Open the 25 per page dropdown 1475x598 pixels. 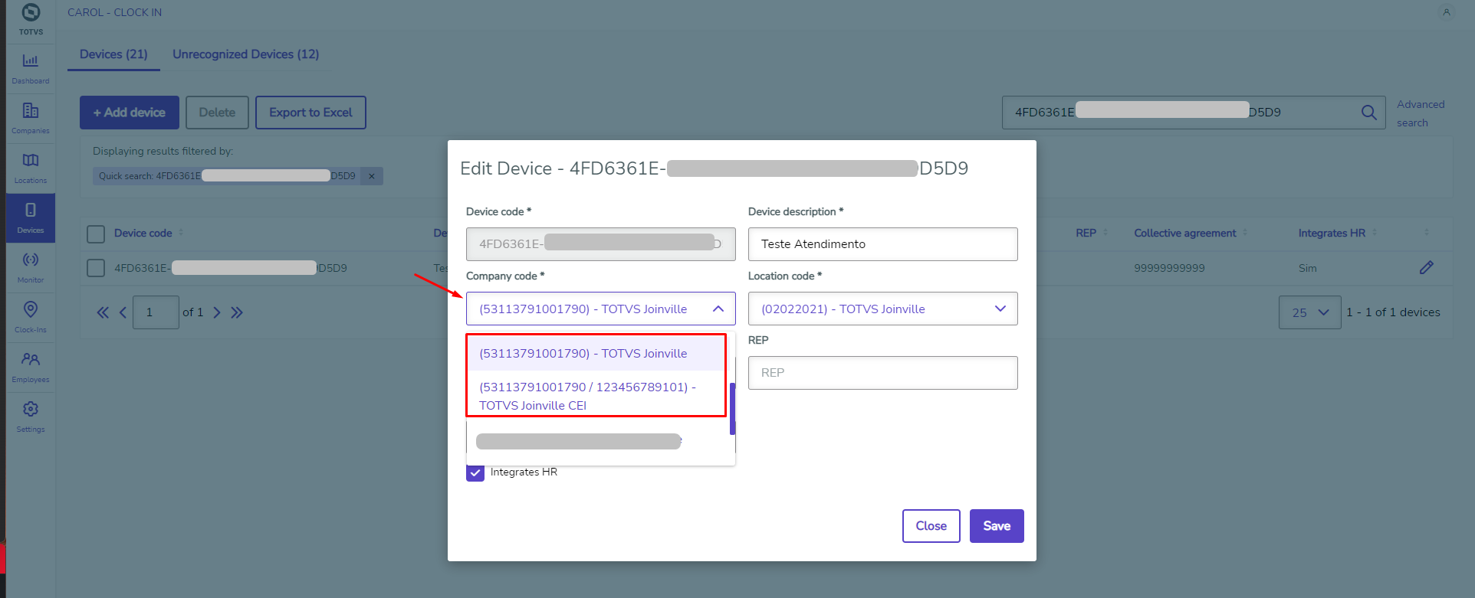1309,312
